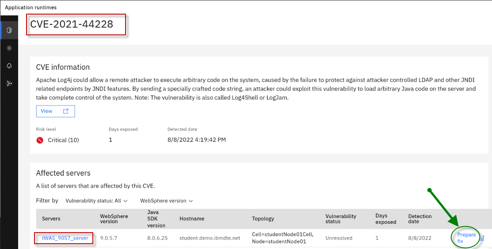Expand the Vulnerability status filter dropdown
492x249 pixels.
click(96, 200)
